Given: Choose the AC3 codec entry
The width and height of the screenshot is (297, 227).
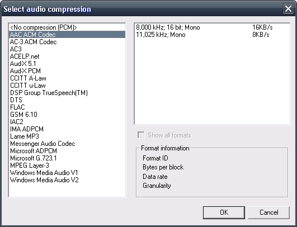Looking at the screenshot, I should click(67, 49).
